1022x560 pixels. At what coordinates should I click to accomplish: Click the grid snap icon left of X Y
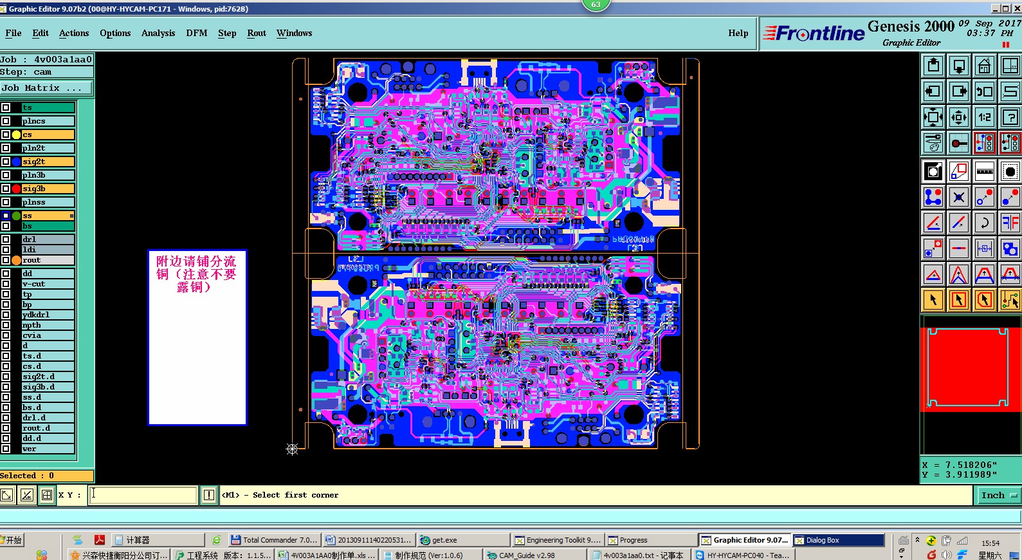pos(47,495)
